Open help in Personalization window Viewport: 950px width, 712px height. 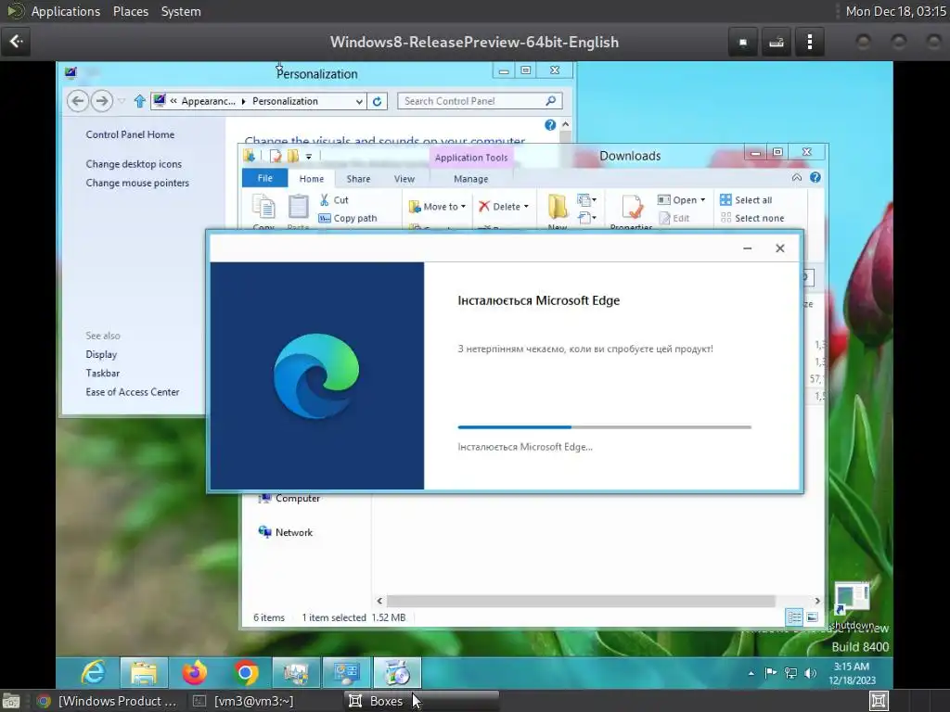[x=549, y=125]
